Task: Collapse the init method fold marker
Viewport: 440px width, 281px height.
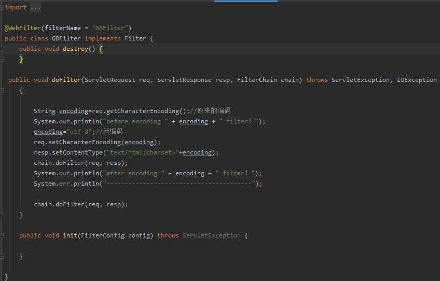Action: tap(2, 235)
